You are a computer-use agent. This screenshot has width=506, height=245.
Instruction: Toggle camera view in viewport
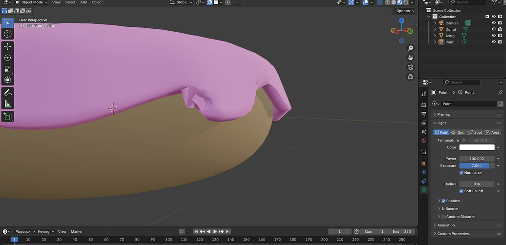point(411,67)
